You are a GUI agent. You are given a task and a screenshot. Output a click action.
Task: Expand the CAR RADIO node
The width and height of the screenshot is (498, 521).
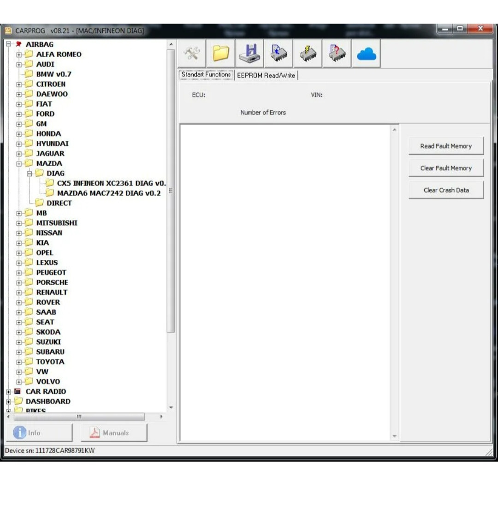point(9,392)
